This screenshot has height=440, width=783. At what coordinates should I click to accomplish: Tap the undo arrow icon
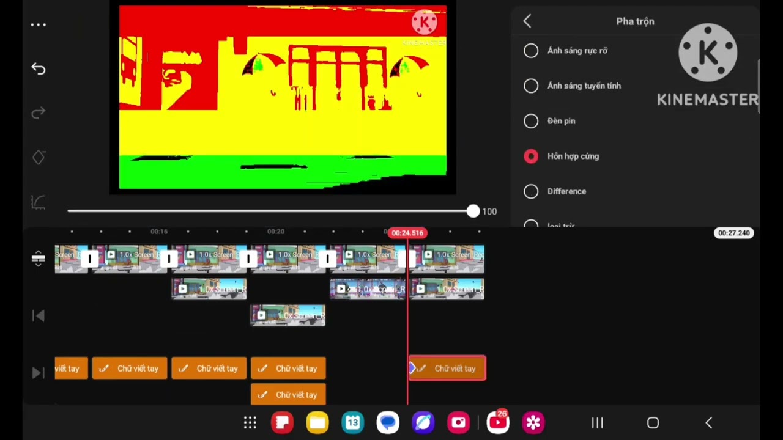[x=39, y=69]
